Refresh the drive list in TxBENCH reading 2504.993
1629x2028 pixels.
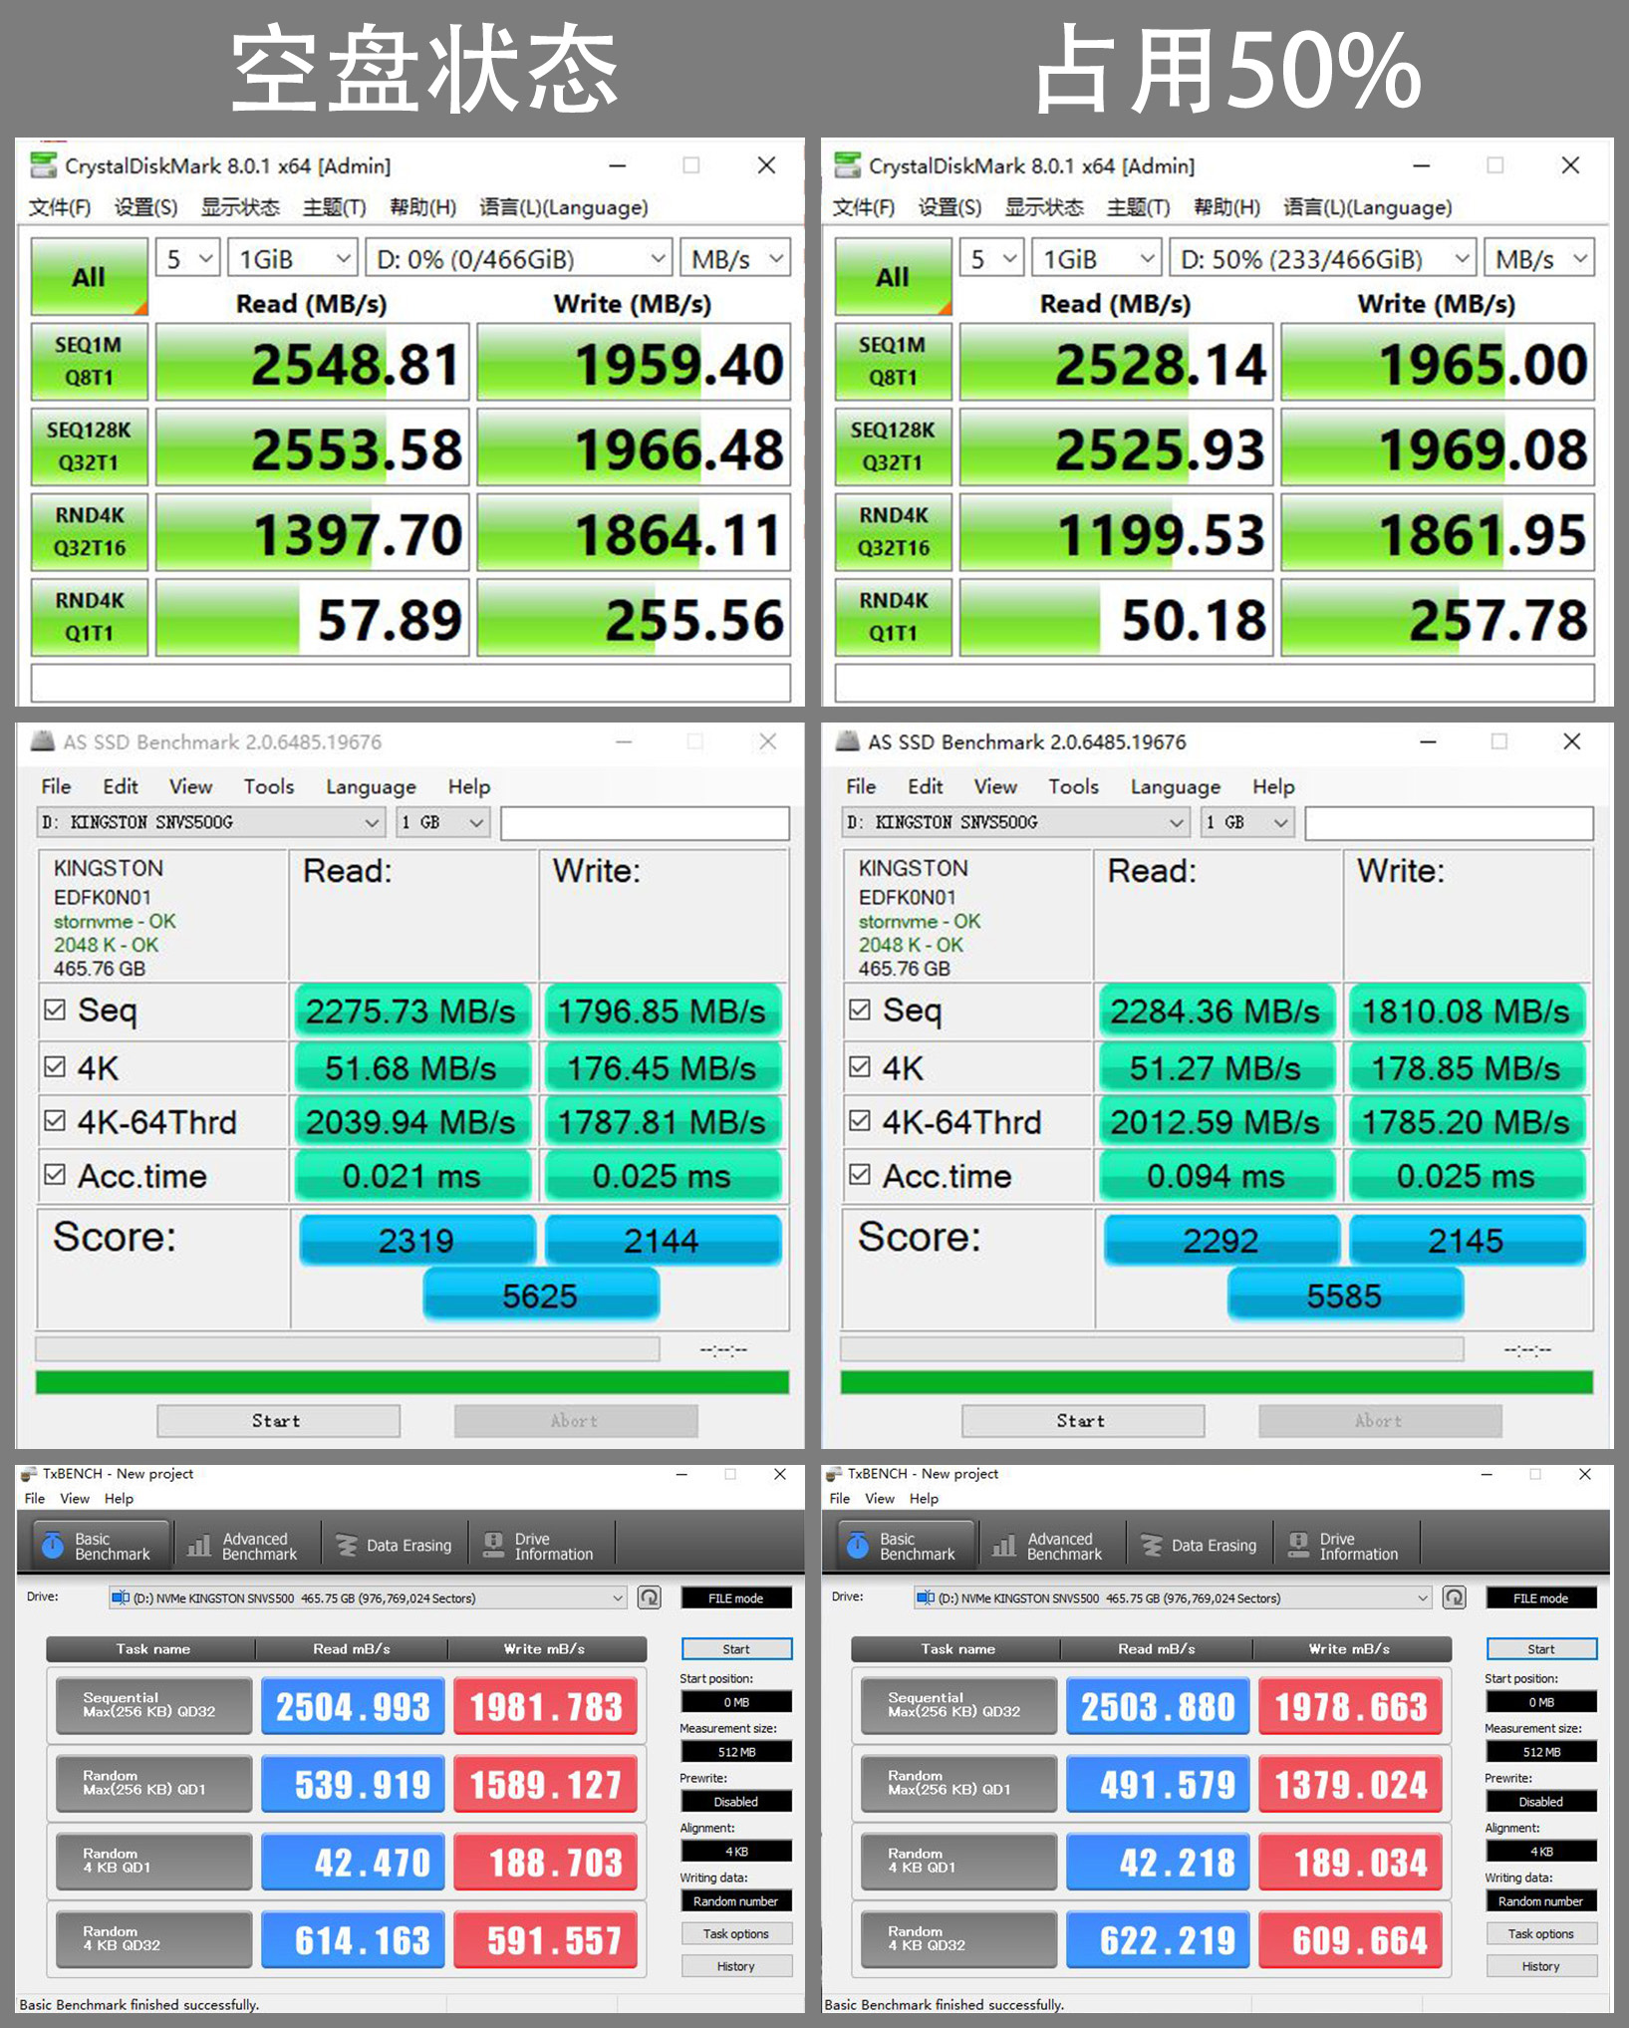[x=650, y=1597]
